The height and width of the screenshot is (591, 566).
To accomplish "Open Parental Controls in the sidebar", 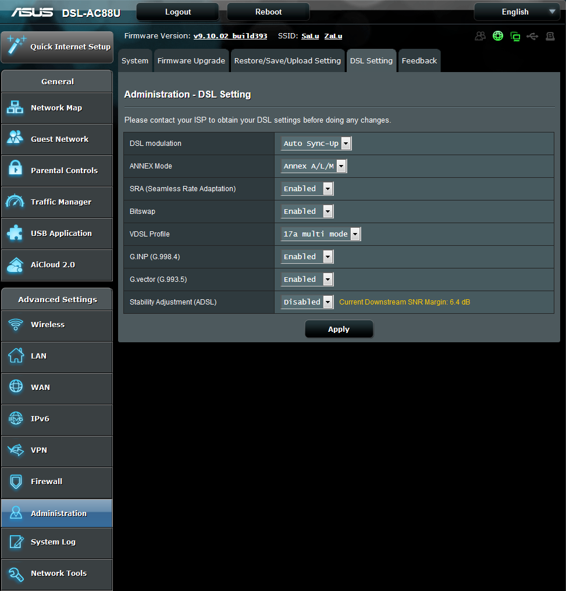I will [x=56, y=171].
